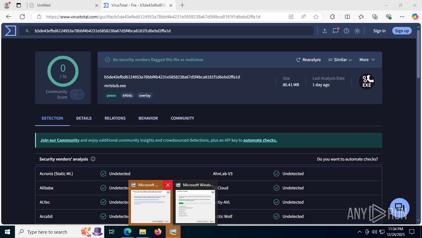
Task: Toggle light theme via sun icon
Action: pos(357,31)
